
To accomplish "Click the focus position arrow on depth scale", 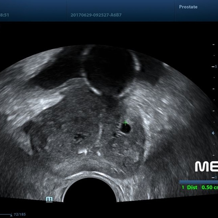I will pos(213,133).
